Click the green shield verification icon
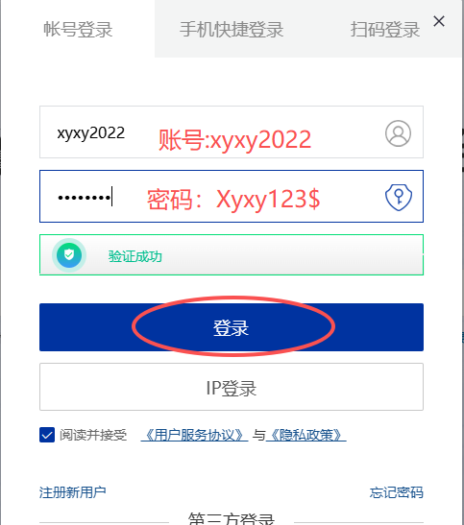464x525 pixels. click(69, 255)
